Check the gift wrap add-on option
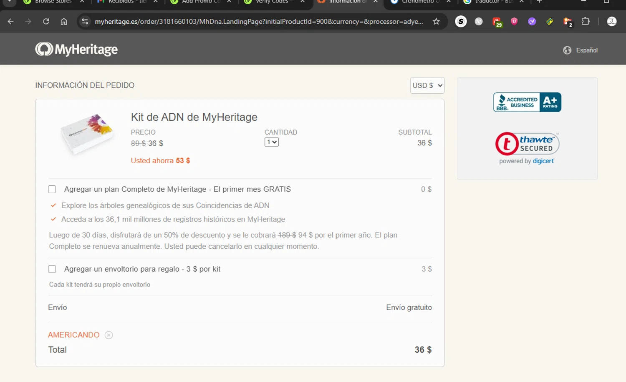The image size is (626, 382). [52, 269]
